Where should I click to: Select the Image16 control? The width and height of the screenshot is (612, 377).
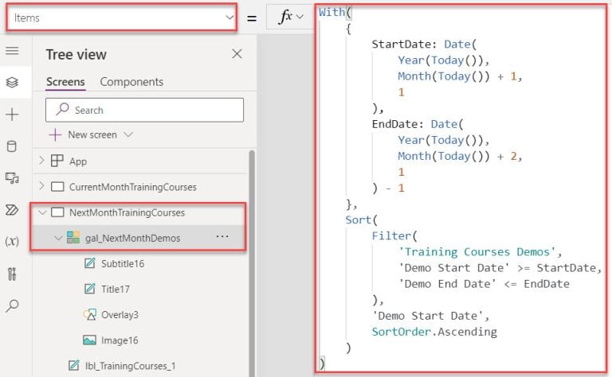coord(120,340)
